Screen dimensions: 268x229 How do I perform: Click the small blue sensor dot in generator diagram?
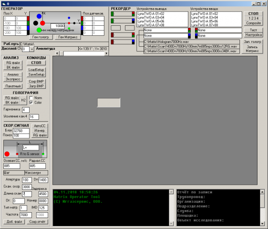coord(69,18)
